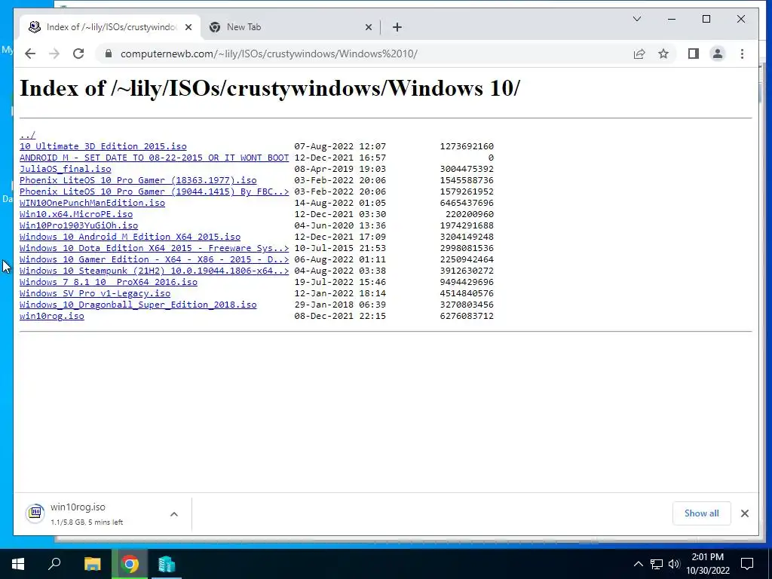Download Phoenix LiteOS 10 Pro Gamer (18363.1977).iso
Viewport: 772px width, 579px height.
(138, 180)
